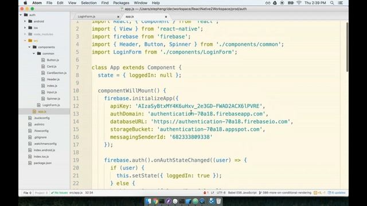The width and height of the screenshot is (367, 206).
Task: Close the LoginForm.js tab
Action: click(118, 17)
